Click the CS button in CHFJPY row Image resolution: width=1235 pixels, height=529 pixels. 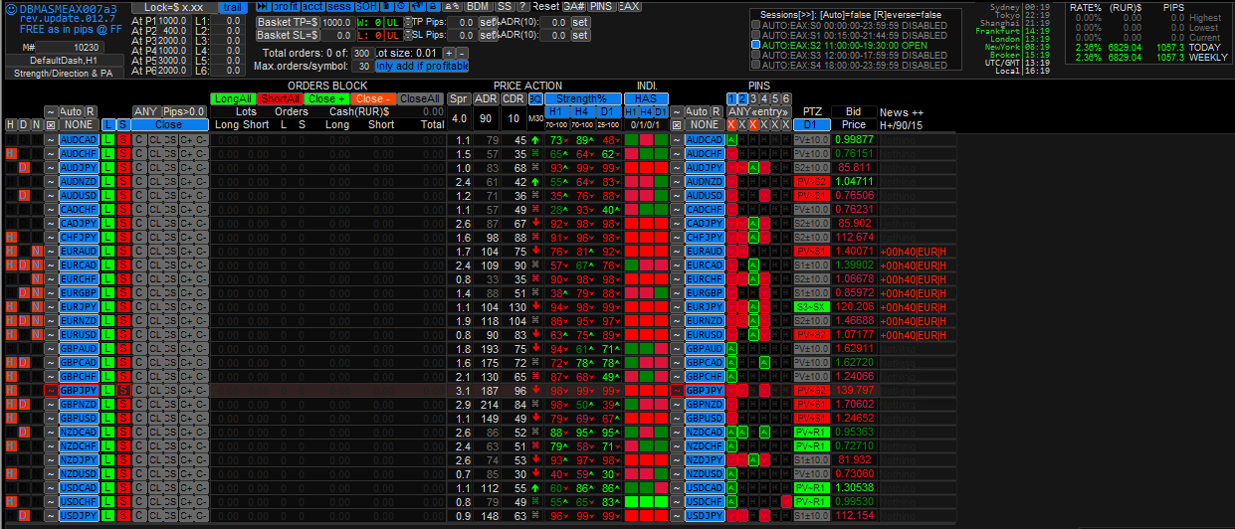[170, 238]
